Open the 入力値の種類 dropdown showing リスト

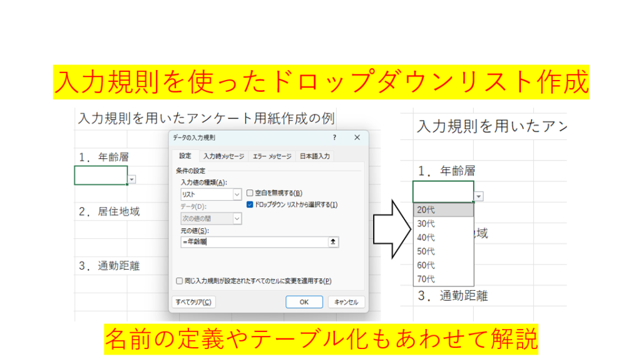click(237, 195)
